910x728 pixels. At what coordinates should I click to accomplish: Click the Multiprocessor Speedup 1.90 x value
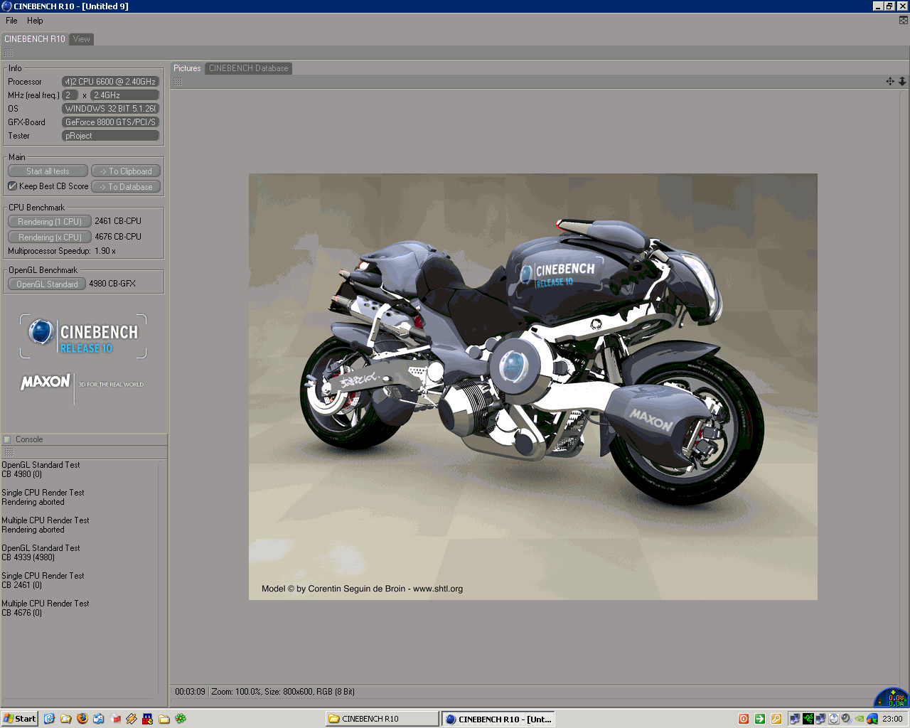105,251
